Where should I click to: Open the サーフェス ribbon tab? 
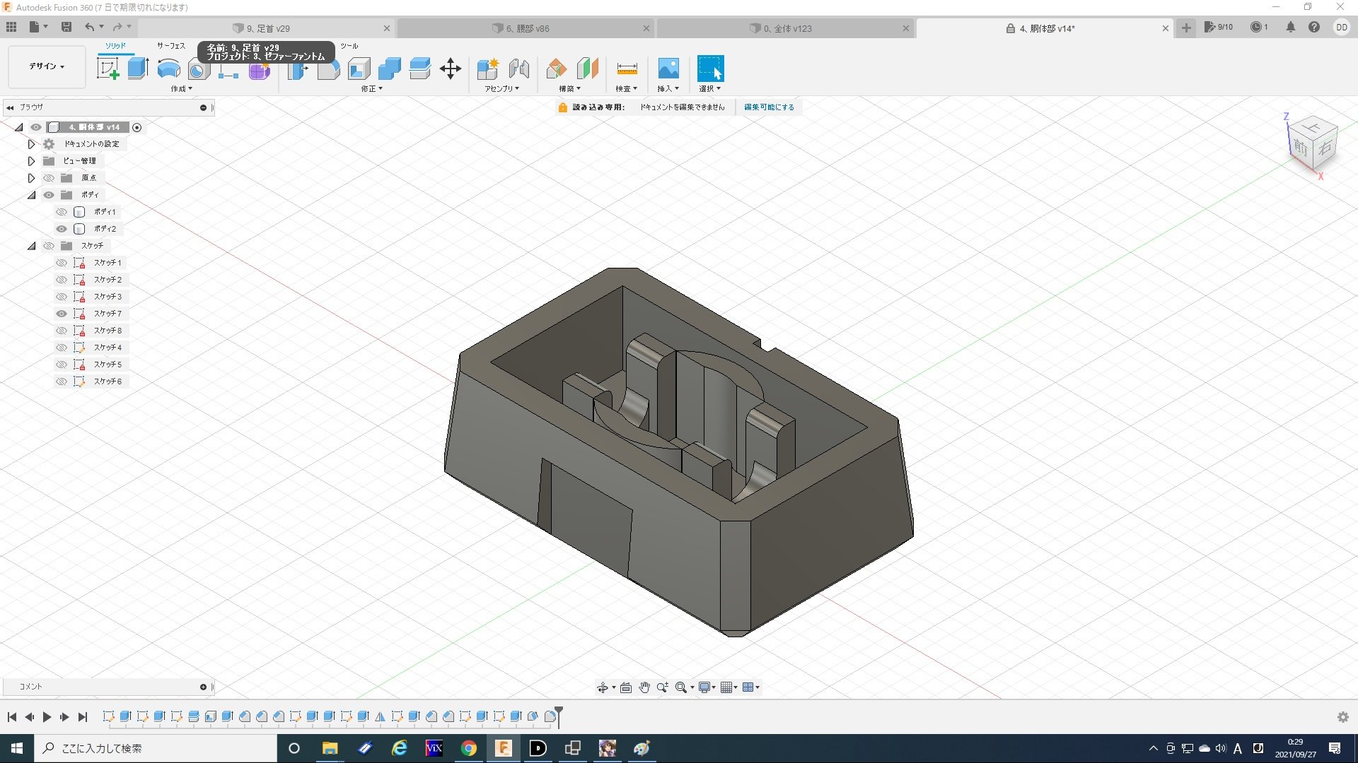pos(170,46)
